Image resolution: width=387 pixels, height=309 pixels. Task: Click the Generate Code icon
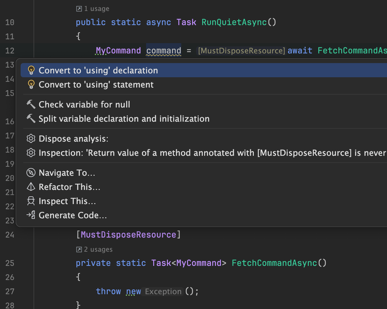point(31,215)
